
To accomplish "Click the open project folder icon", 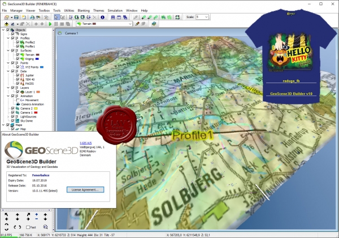I will (x=6, y=18).
